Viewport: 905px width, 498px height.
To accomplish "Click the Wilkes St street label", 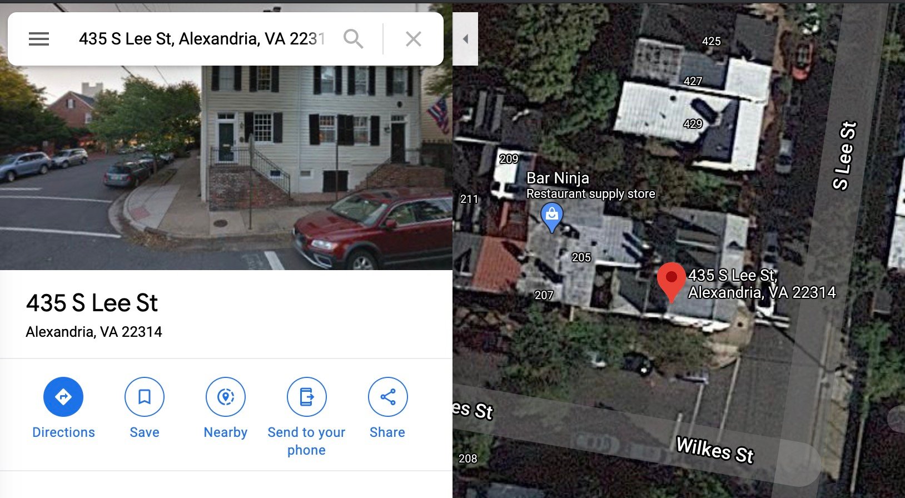I will [x=715, y=450].
